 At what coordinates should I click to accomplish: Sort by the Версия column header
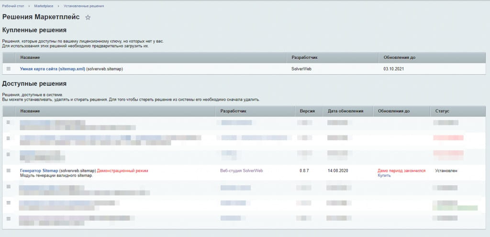[307, 111]
